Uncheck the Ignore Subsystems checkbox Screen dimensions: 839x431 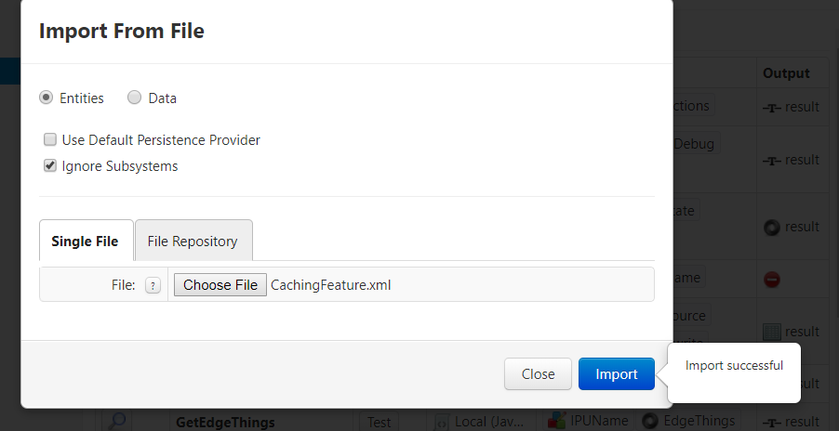click(49, 165)
